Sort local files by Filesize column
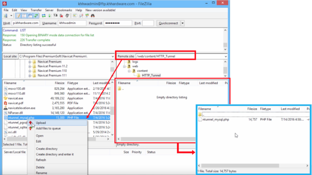The width and height of the screenshot is (312, 175). tap(59, 83)
